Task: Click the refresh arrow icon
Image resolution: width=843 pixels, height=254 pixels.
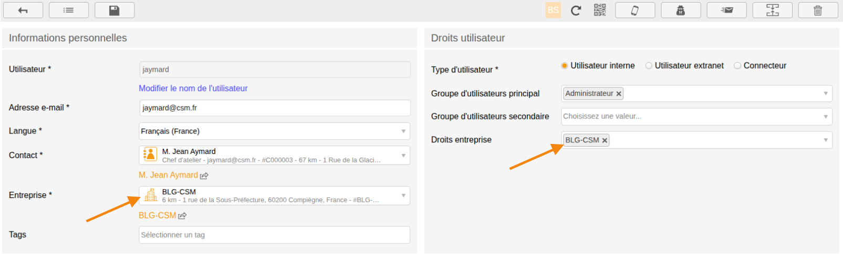Action: click(x=576, y=10)
